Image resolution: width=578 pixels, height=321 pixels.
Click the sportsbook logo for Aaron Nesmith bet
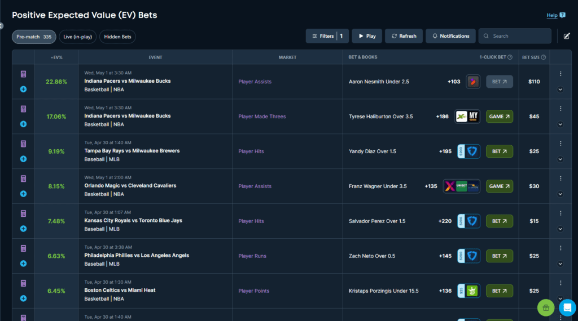(473, 82)
